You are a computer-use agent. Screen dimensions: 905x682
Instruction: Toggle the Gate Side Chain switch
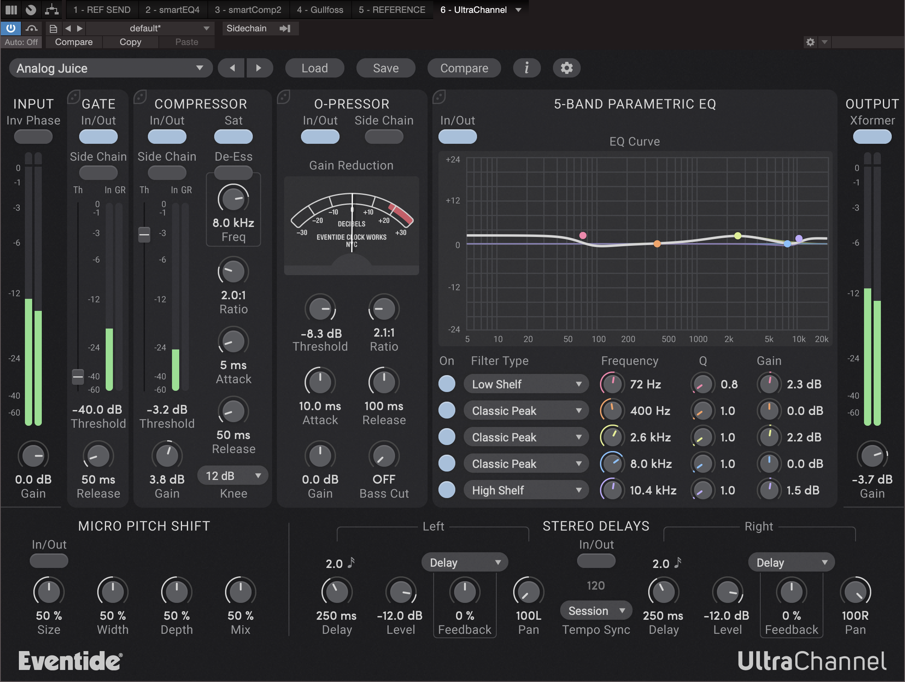tap(98, 173)
